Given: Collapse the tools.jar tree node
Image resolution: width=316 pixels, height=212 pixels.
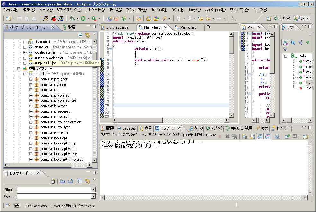Looking at the screenshot, I should point(25,74).
